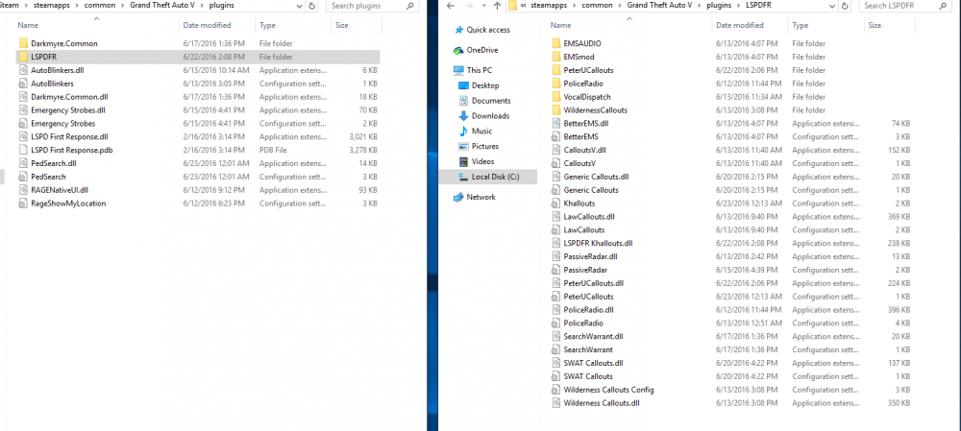Viewport: 961px width, 431px height.
Task: Select LSPD First Response.dll file
Action: [69, 136]
